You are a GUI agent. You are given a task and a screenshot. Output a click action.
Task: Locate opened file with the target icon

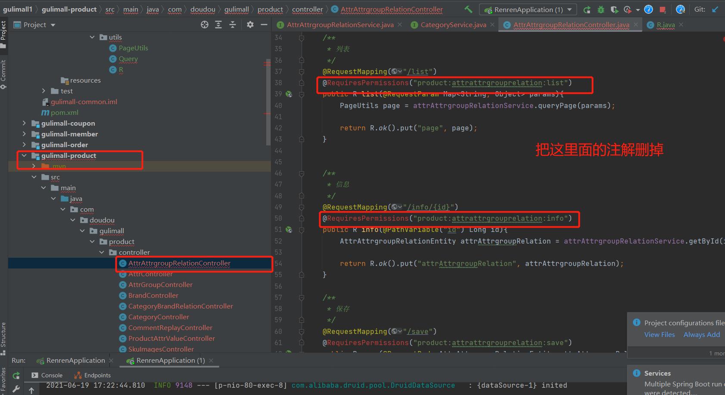point(205,25)
